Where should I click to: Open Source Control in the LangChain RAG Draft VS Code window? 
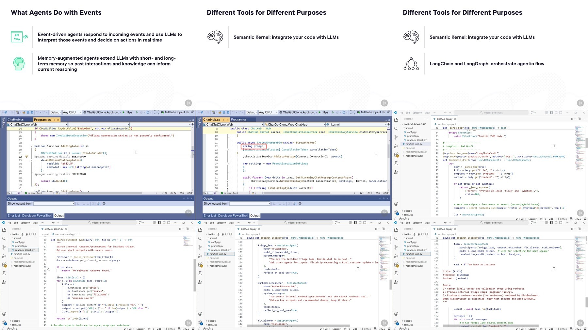[396, 137]
